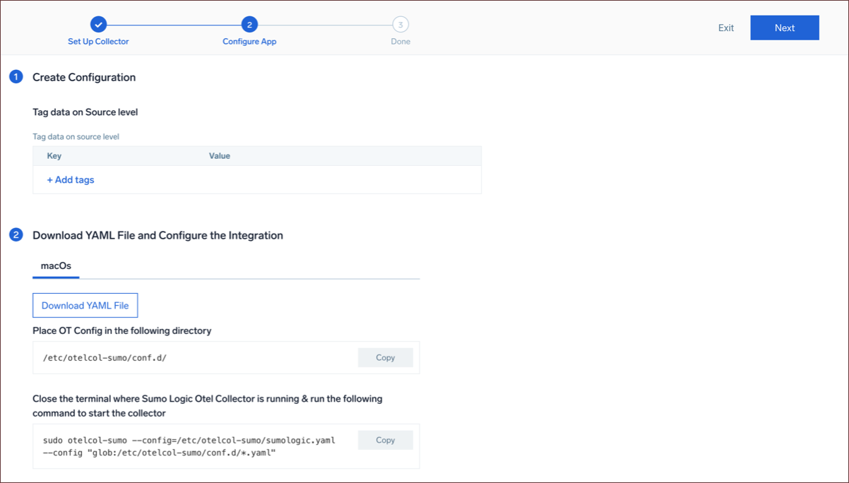849x483 pixels.
Task: Select the Configure App step label
Action: (249, 42)
